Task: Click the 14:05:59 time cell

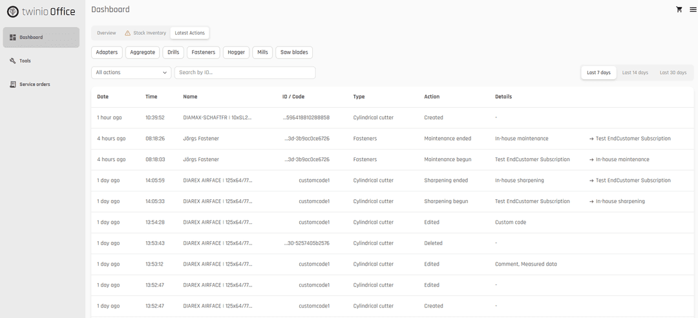Action: point(155,181)
